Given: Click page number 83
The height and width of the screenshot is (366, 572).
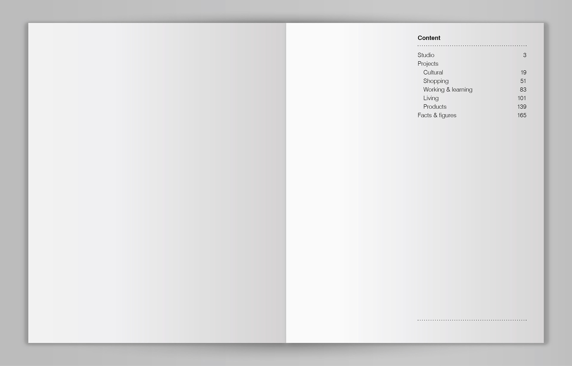Looking at the screenshot, I should [523, 90].
